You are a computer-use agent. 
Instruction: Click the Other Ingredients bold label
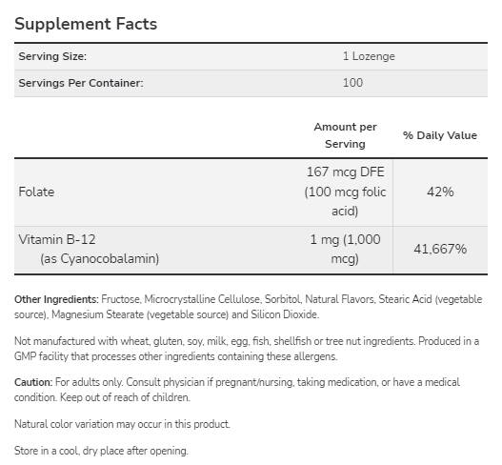(x=56, y=299)
